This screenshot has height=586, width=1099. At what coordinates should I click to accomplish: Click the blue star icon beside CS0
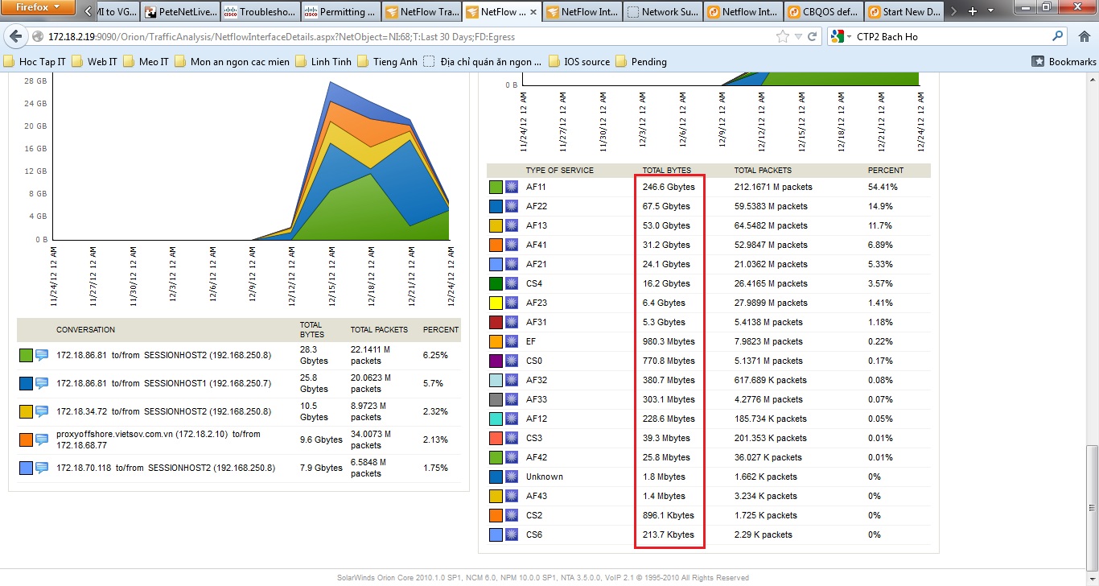(511, 361)
